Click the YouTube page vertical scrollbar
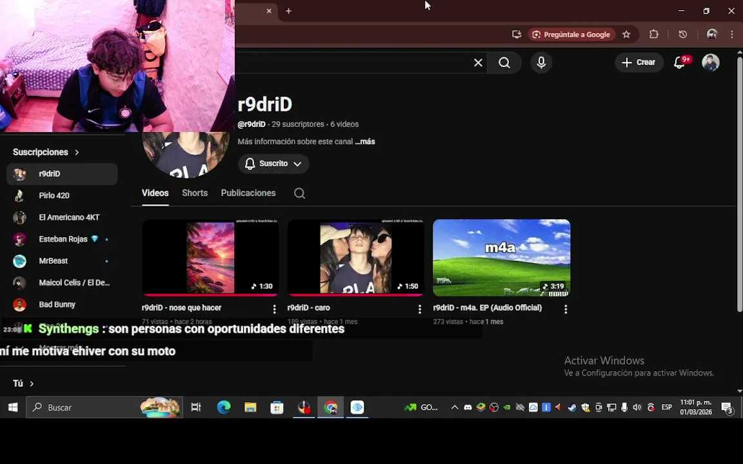 click(739, 185)
